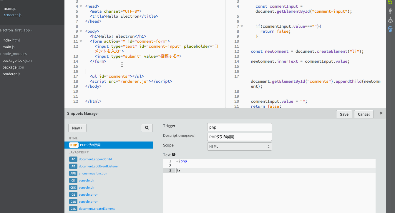Collapse the form tag fold arrow

pyautogui.click(x=81, y=41)
